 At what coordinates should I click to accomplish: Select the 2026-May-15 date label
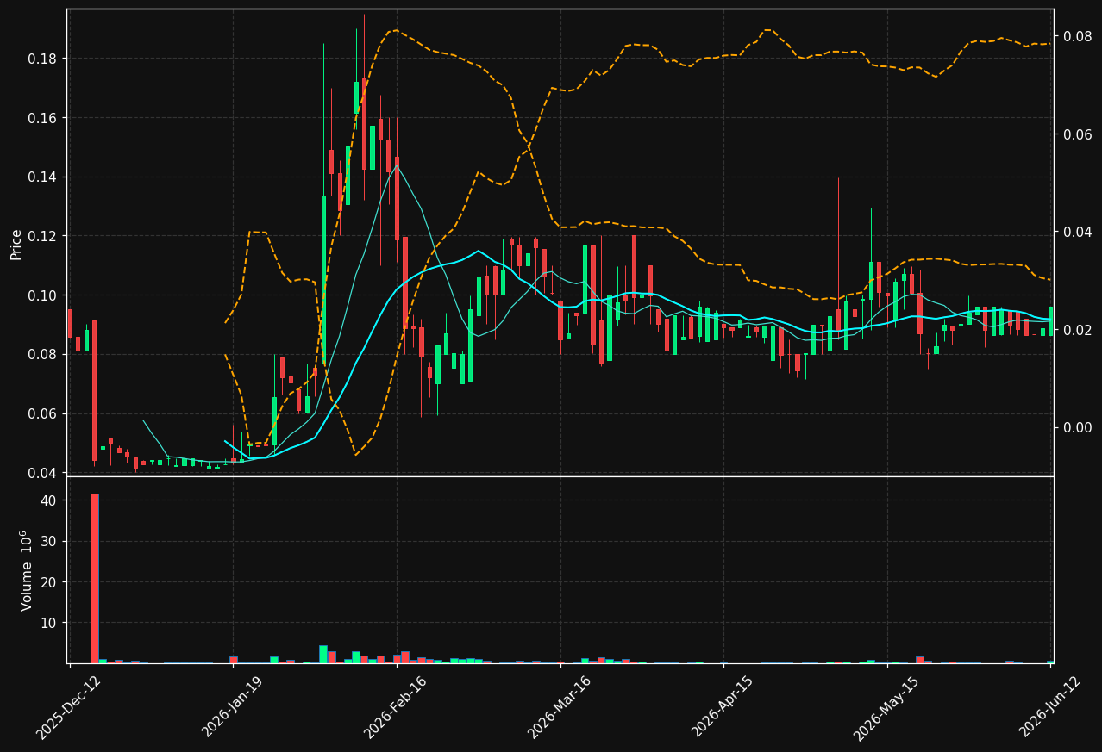tap(886, 707)
